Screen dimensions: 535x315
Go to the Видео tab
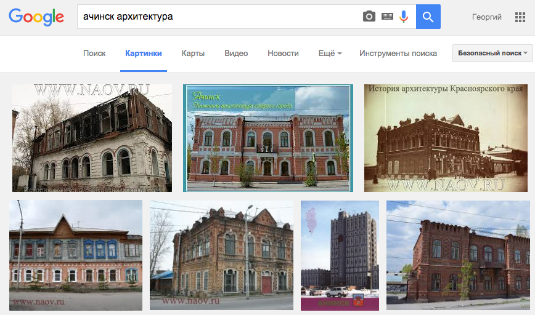(236, 54)
